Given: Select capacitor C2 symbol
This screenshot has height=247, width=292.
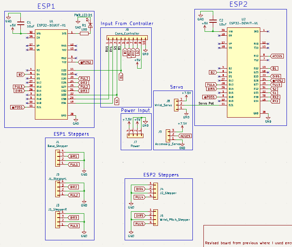Looking at the screenshot, I should [213, 21].
